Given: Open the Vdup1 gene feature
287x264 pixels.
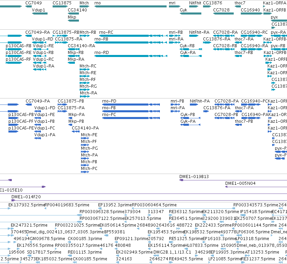Looking at the screenshot, I should 40,13.
